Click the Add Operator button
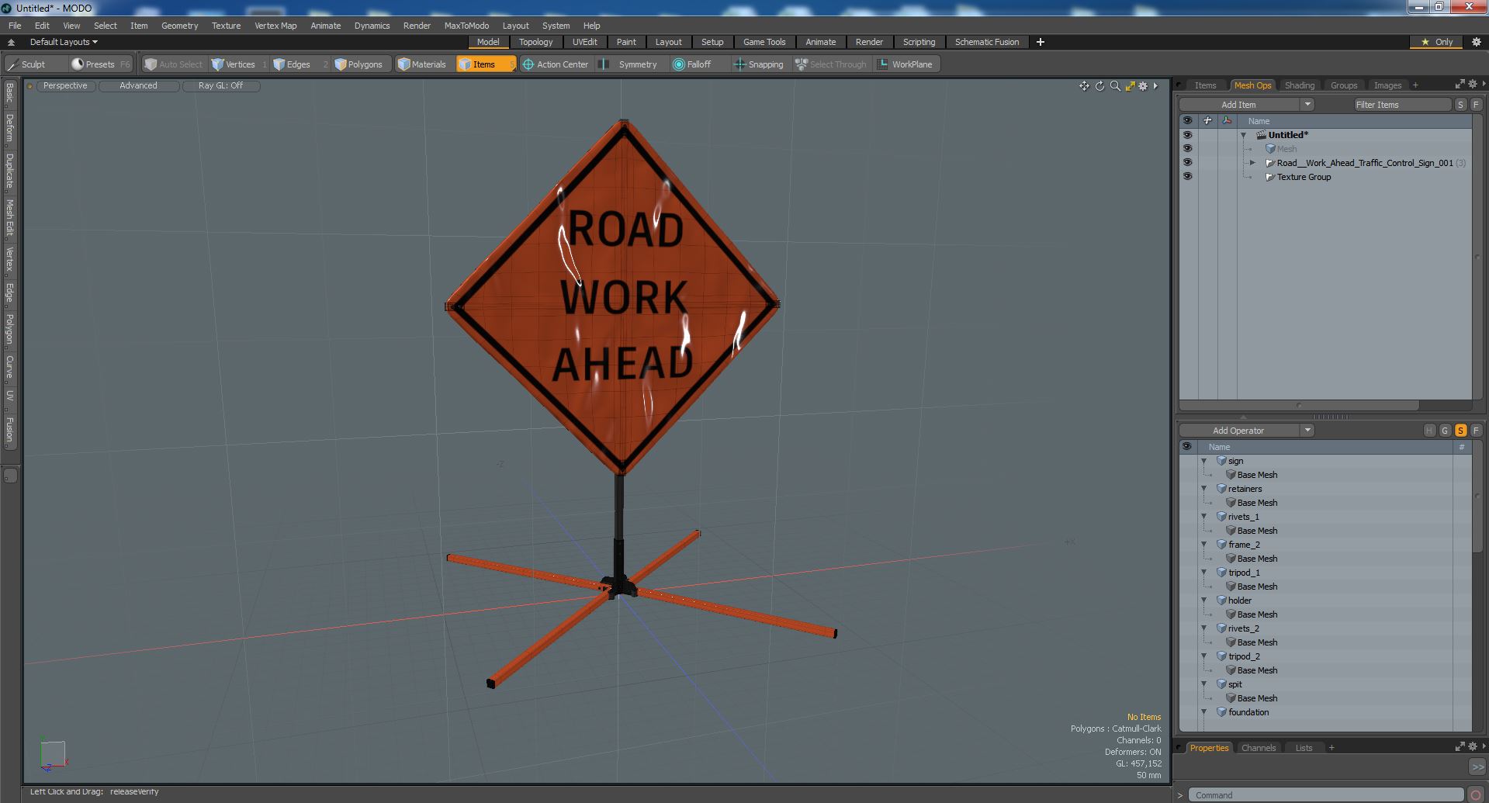The height and width of the screenshot is (803, 1489). [1239, 431]
